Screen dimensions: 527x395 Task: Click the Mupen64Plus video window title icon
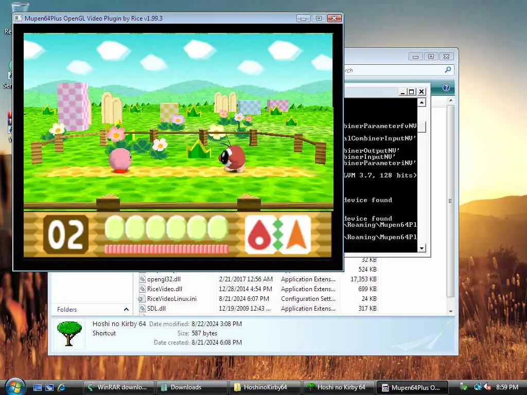coord(18,18)
